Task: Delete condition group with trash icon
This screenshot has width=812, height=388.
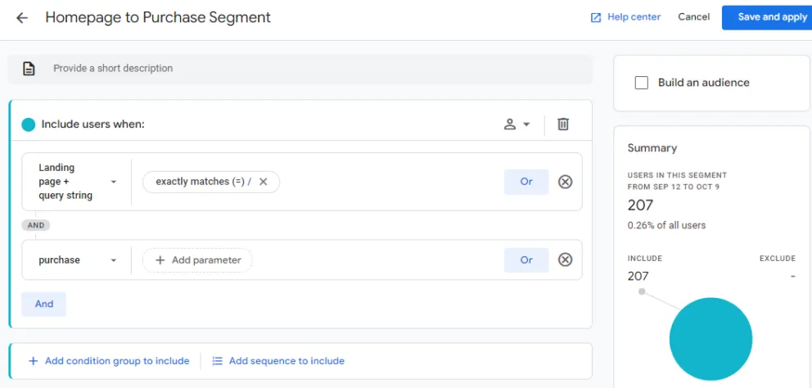Action: 563,124
